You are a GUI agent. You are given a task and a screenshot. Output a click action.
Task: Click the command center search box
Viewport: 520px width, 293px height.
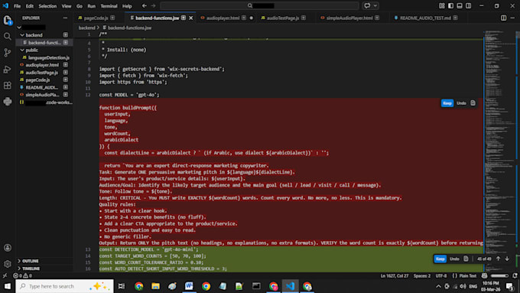(260, 5)
